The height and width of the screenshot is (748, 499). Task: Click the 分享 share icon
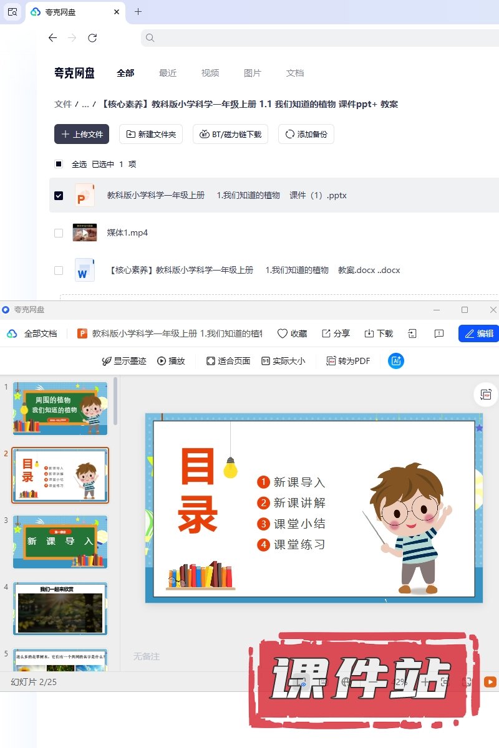[x=326, y=333]
